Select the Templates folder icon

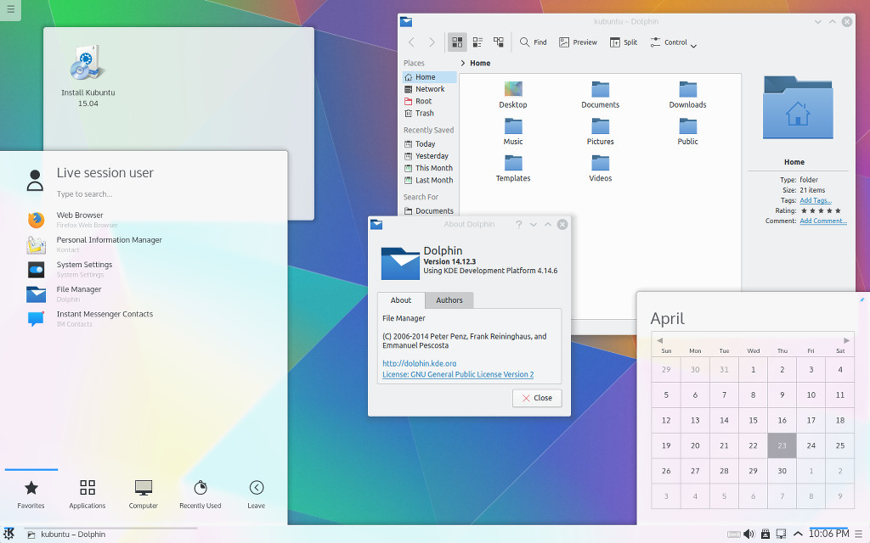[512, 163]
